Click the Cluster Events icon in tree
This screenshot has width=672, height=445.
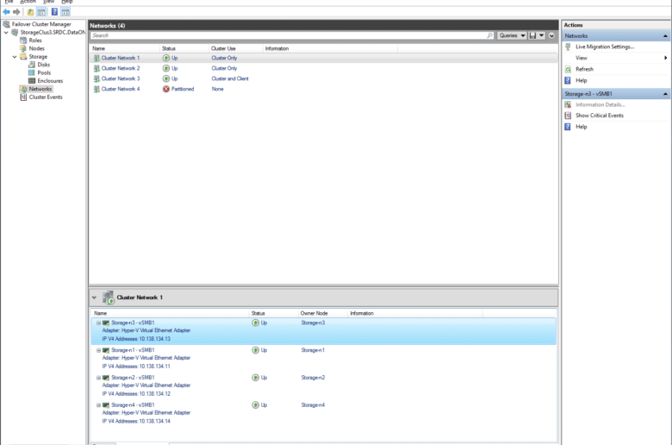pyautogui.click(x=23, y=97)
